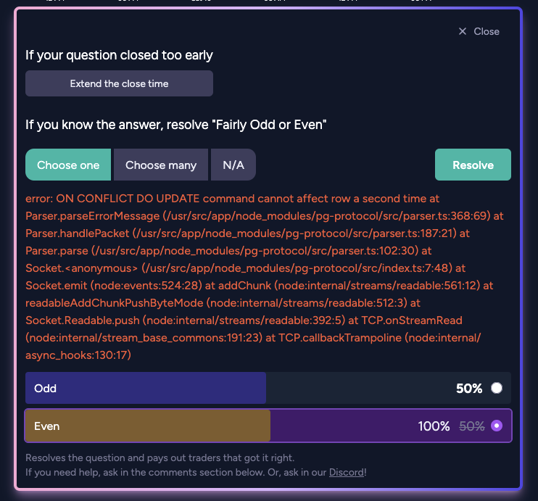The height and width of the screenshot is (501, 538).
Task: Click the 50% value on the Odd row
Action: click(469, 388)
